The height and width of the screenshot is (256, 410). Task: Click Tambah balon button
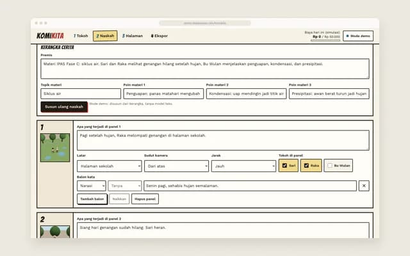pos(92,199)
